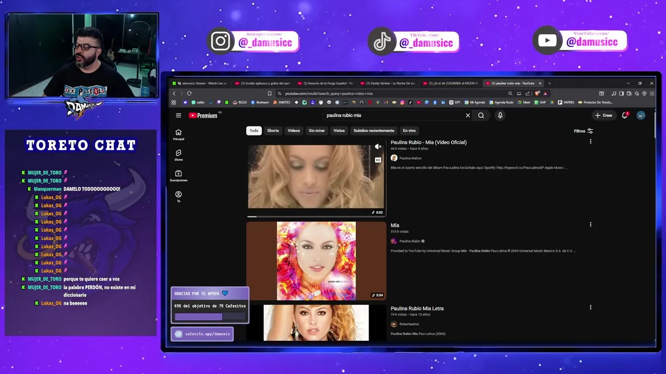Open options for Paulina Rubio Mia Letra
This screenshot has width=666, height=374.
[591, 308]
